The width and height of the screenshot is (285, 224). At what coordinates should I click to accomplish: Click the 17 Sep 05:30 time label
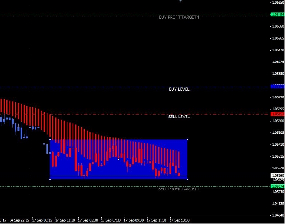coord(88,220)
